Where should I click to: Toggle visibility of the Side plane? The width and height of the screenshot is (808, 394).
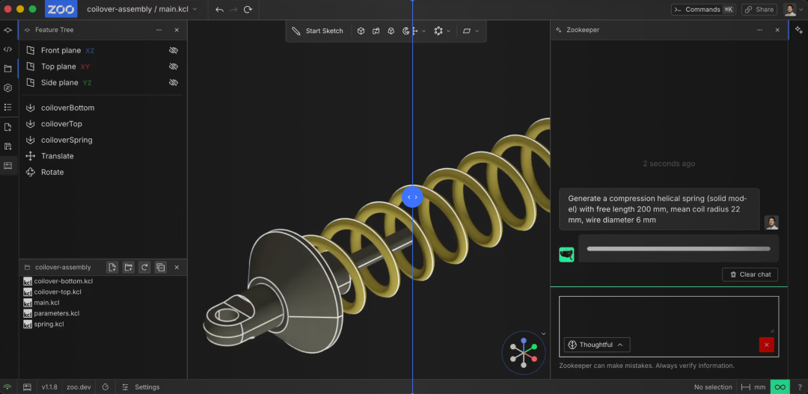[x=174, y=82]
